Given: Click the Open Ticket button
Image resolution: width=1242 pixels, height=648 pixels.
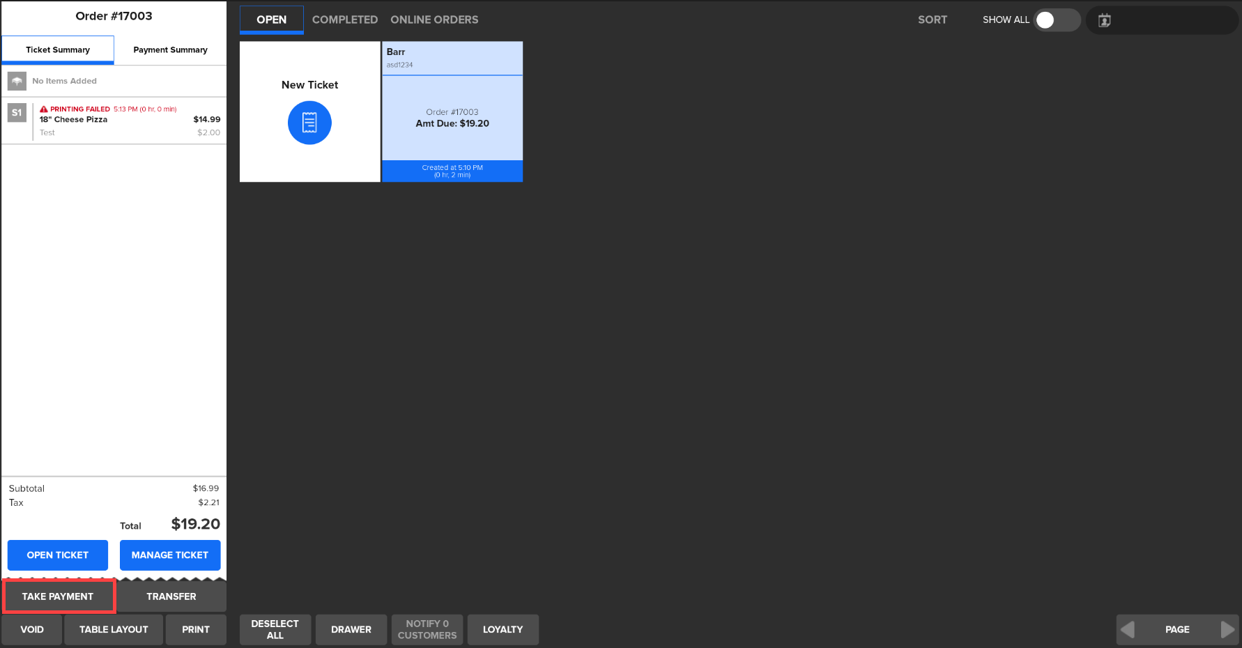Looking at the screenshot, I should coord(58,555).
